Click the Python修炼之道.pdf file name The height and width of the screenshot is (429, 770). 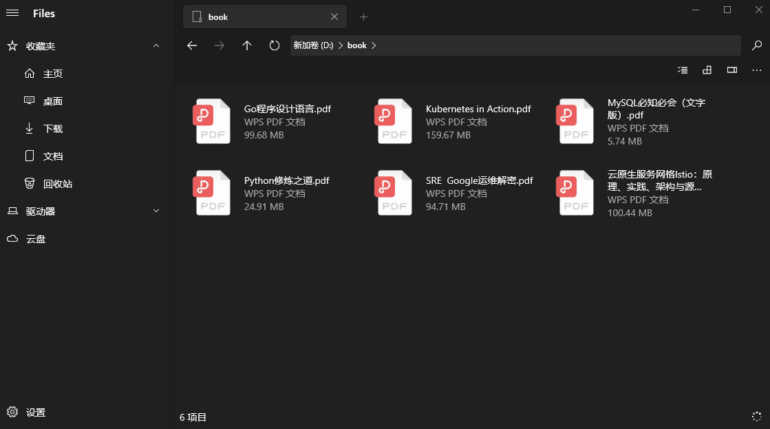click(x=287, y=181)
